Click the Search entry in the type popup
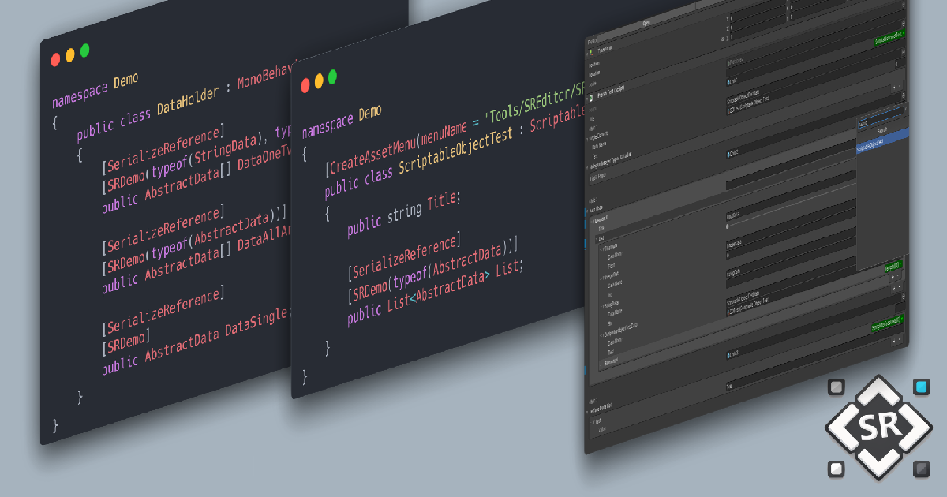The image size is (947, 497). (881, 131)
